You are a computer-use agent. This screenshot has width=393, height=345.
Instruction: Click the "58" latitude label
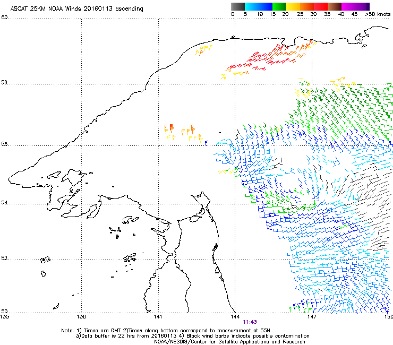(x=4, y=82)
